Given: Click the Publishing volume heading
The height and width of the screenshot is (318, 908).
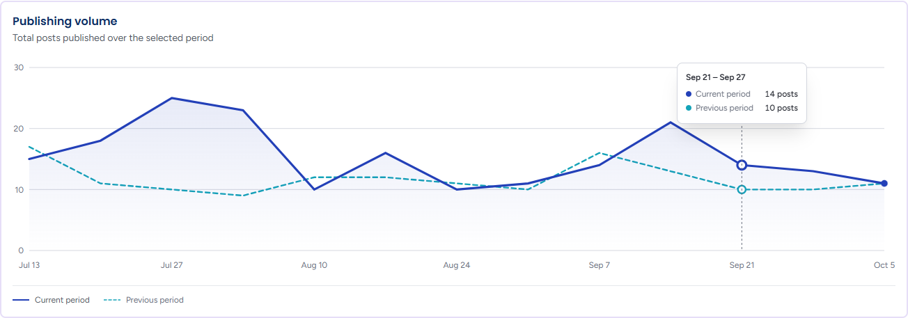Looking at the screenshot, I should click(65, 22).
